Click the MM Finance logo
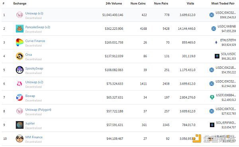The image size is (239, 147). click(20, 139)
